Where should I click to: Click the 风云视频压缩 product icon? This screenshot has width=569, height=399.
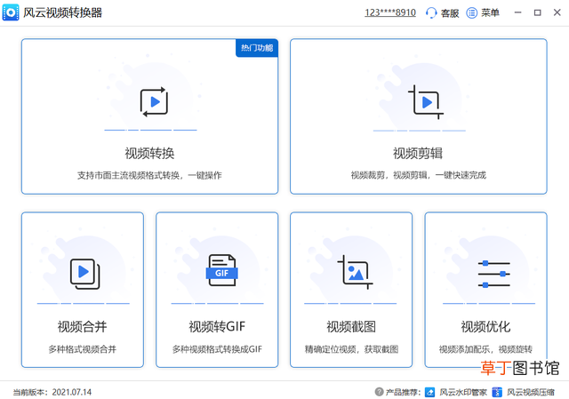point(497,392)
